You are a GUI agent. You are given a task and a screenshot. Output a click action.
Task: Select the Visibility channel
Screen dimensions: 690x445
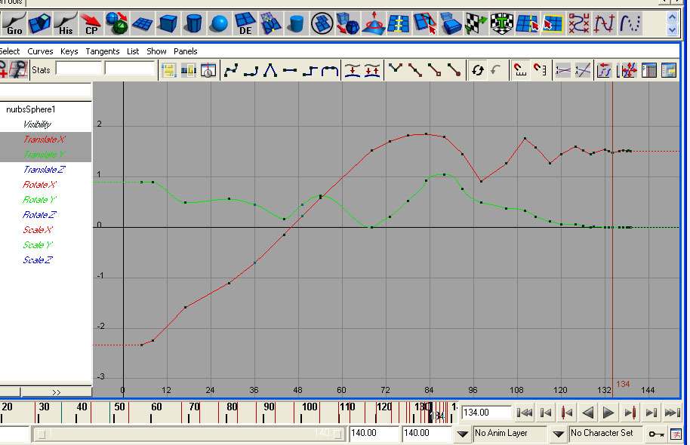[37, 124]
